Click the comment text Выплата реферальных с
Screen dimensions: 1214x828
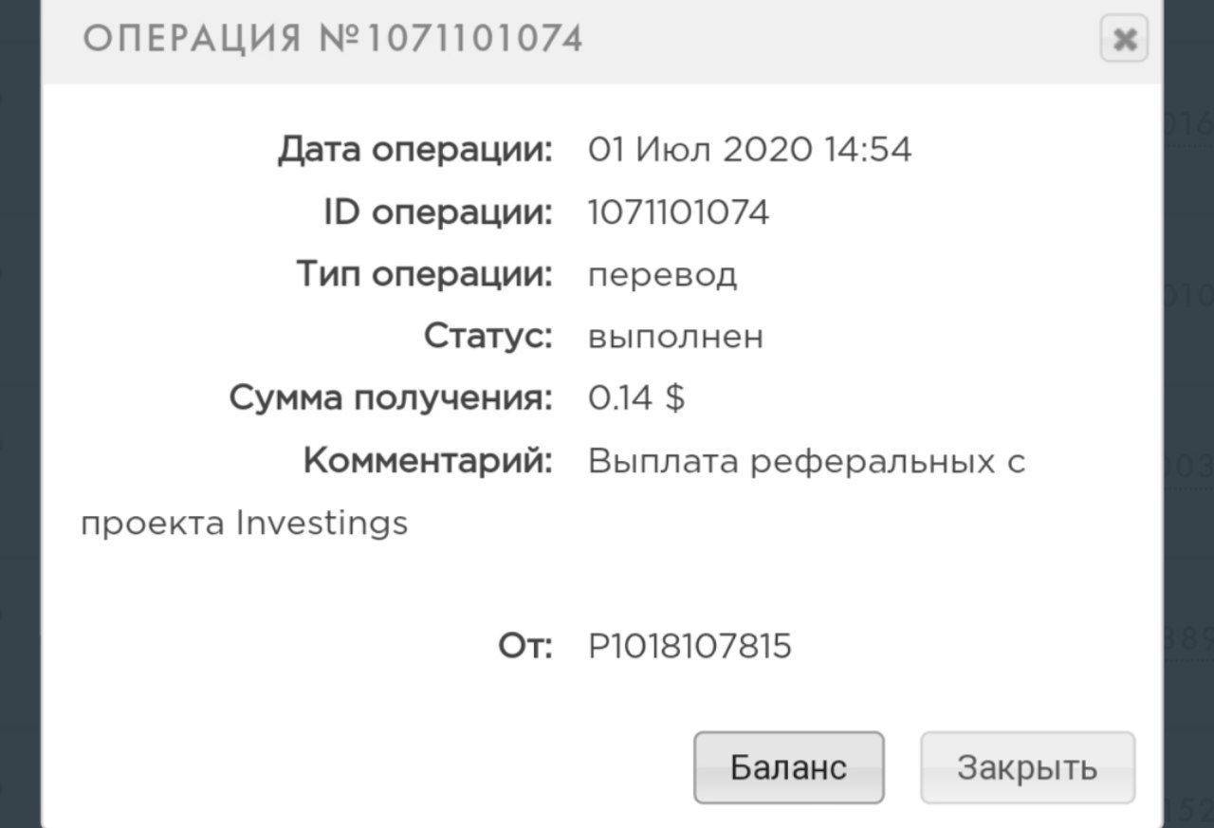coord(806,461)
